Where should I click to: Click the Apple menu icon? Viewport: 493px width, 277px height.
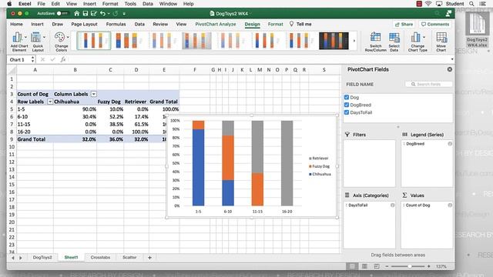pos(9,4)
